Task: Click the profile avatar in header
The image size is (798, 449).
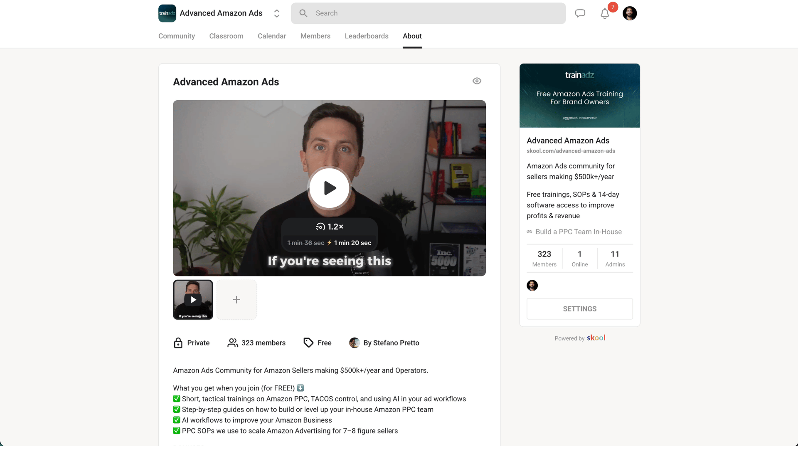Action: 629,13
